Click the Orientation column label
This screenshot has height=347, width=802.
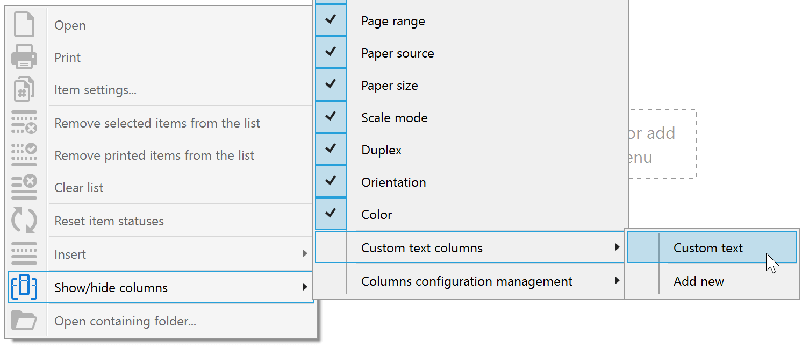coord(393,182)
